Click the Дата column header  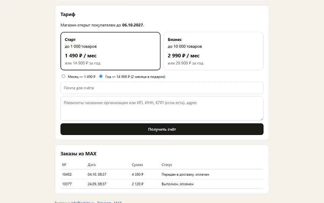coord(91,165)
